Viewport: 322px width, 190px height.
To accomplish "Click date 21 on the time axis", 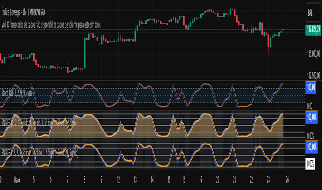I will click(234, 180).
